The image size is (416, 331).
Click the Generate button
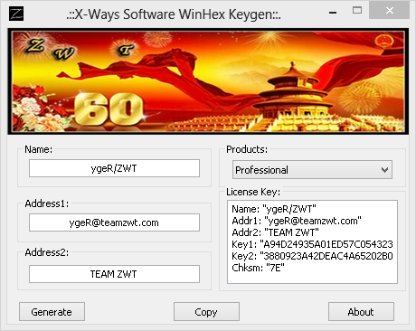click(x=52, y=312)
